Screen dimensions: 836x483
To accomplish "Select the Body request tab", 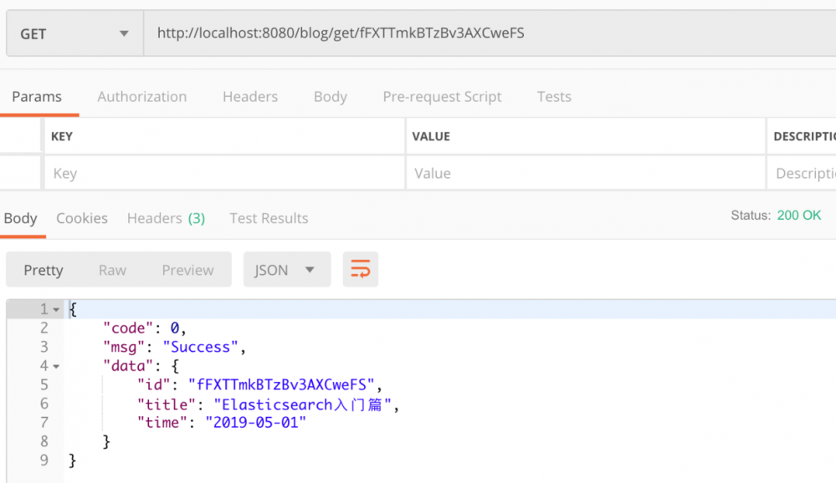I will (330, 96).
